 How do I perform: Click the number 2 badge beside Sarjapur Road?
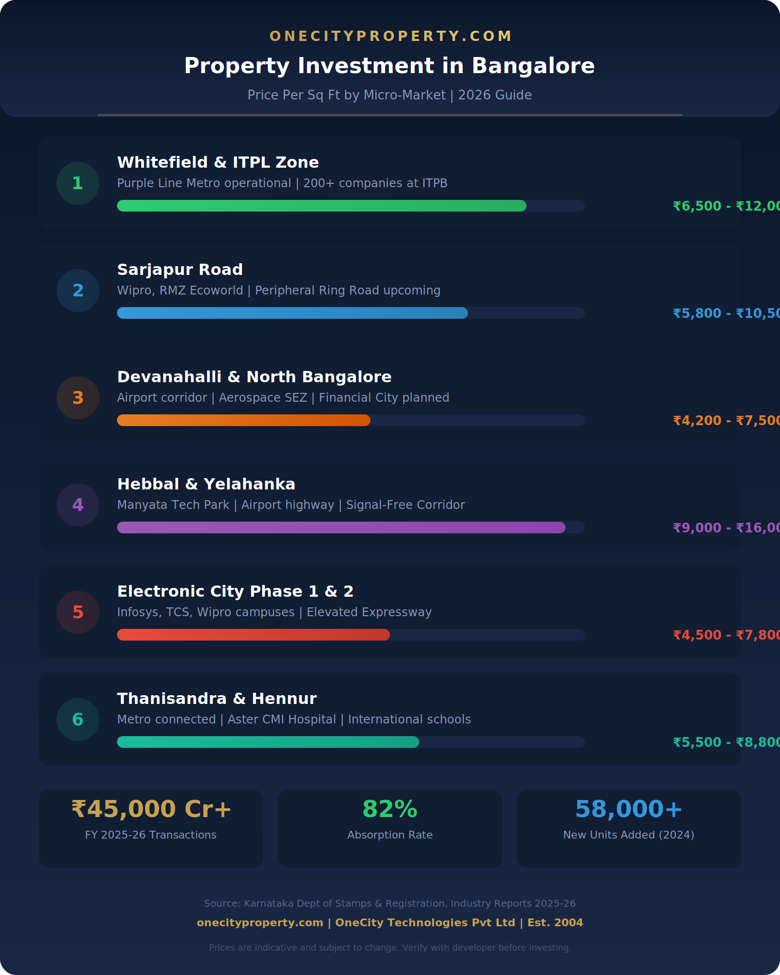point(78,291)
